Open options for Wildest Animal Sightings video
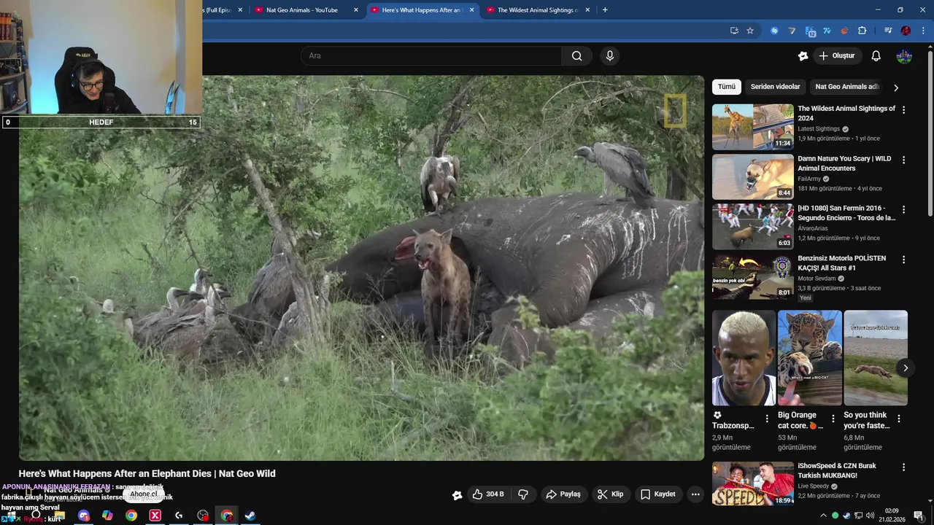The height and width of the screenshot is (525, 934). tap(904, 110)
